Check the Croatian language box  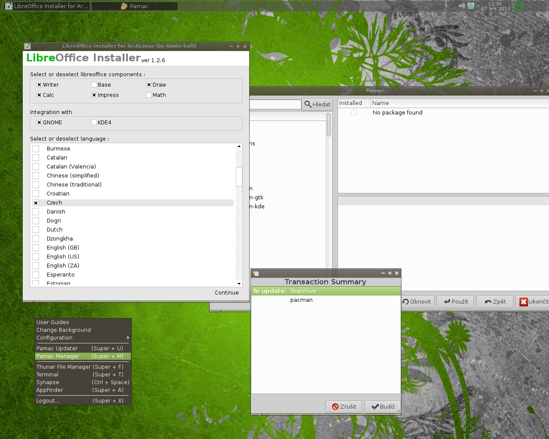click(36, 194)
